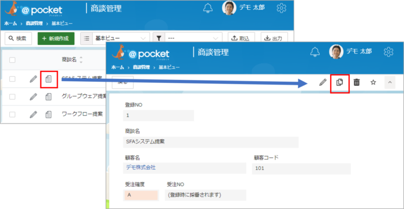Edit the ワークフロー提案 row with pencil icon
The image size is (404, 209).
(x=33, y=114)
